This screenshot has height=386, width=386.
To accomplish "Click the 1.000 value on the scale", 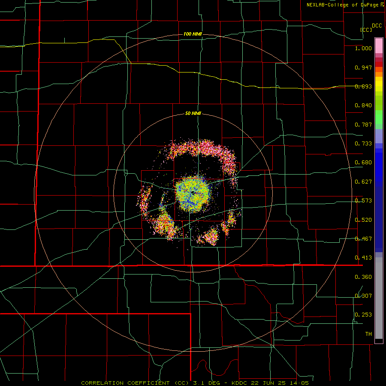I will 363,48.
